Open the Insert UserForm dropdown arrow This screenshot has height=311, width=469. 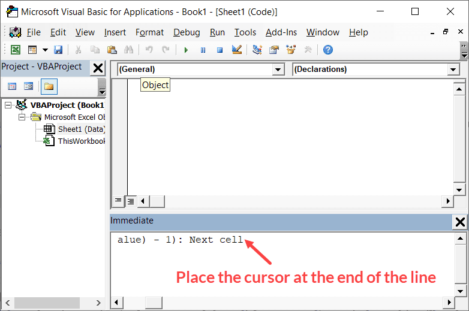(45, 50)
